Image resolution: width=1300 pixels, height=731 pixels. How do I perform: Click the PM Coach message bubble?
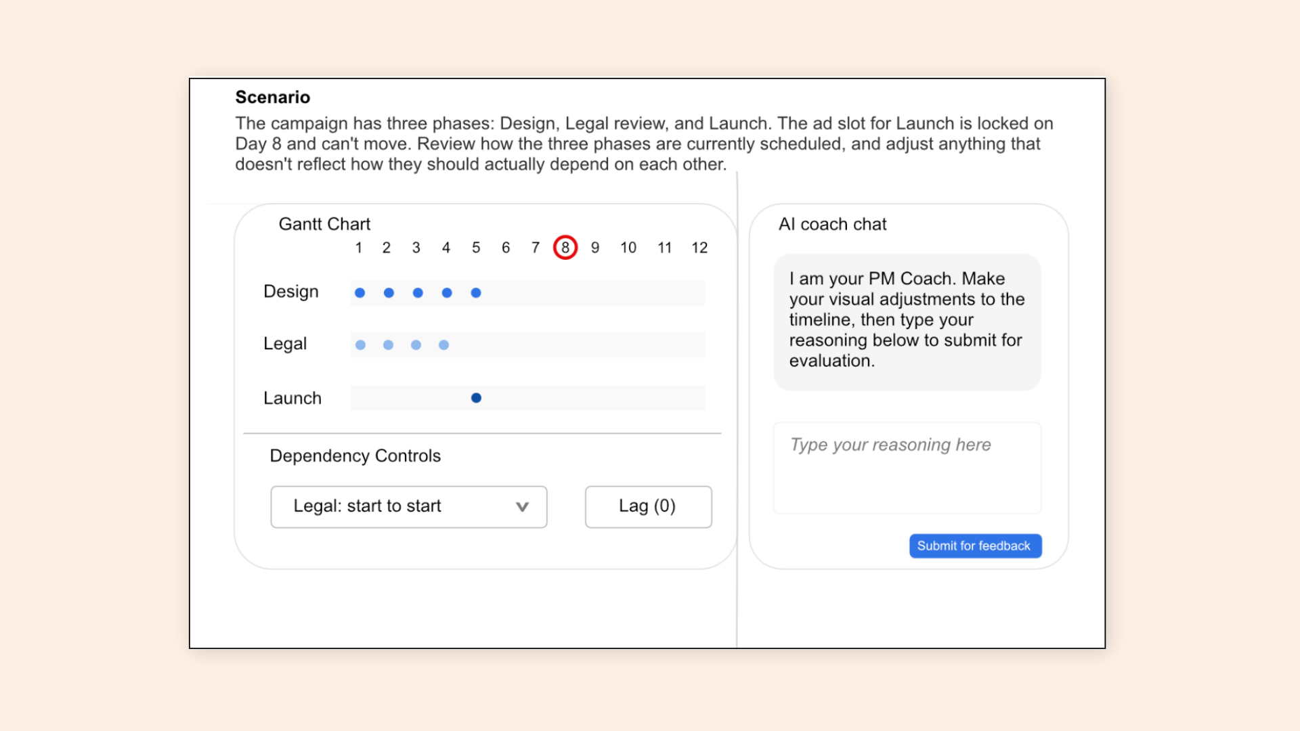click(907, 322)
